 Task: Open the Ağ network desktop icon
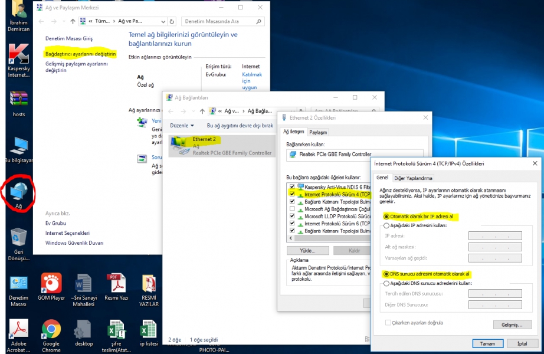(x=18, y=191)
